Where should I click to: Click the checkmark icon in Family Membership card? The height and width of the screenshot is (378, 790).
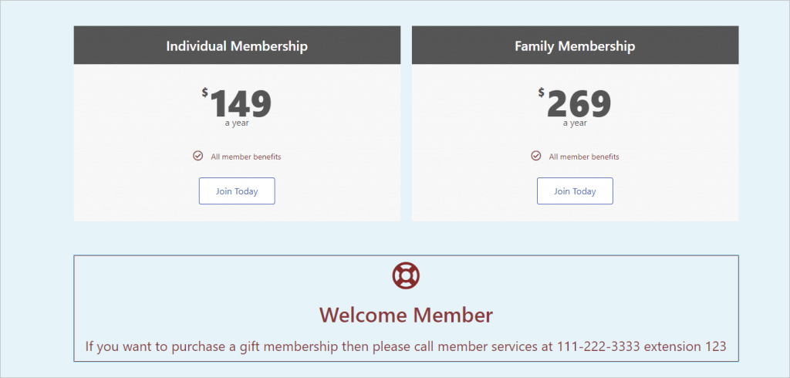536,156
